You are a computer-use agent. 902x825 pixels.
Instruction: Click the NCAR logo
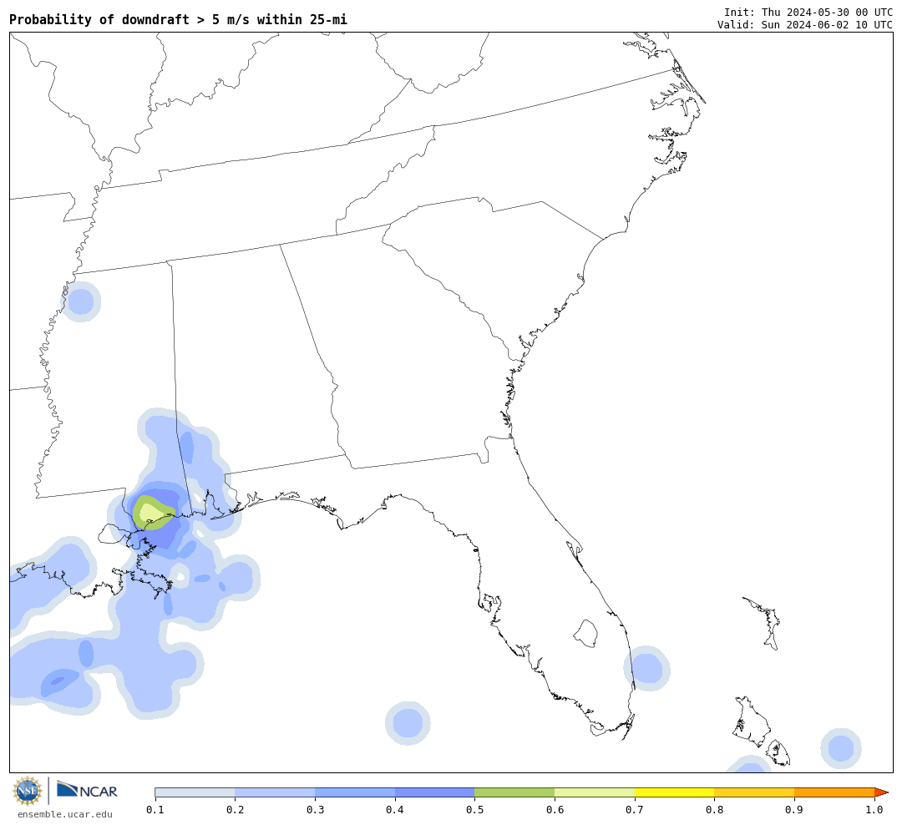point(88,790)
